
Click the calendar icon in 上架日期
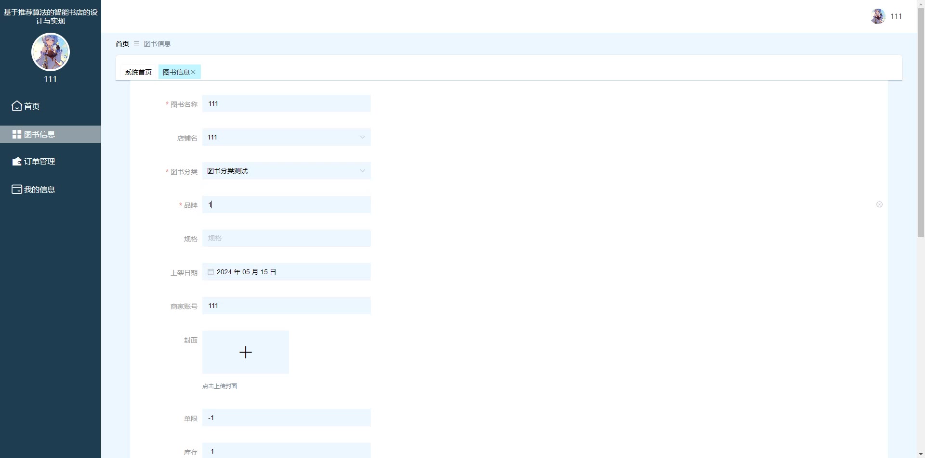click(x=211, y=272)
